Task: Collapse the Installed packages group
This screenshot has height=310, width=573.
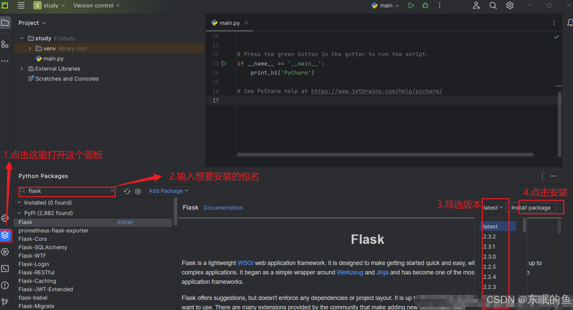Action: 19,202
